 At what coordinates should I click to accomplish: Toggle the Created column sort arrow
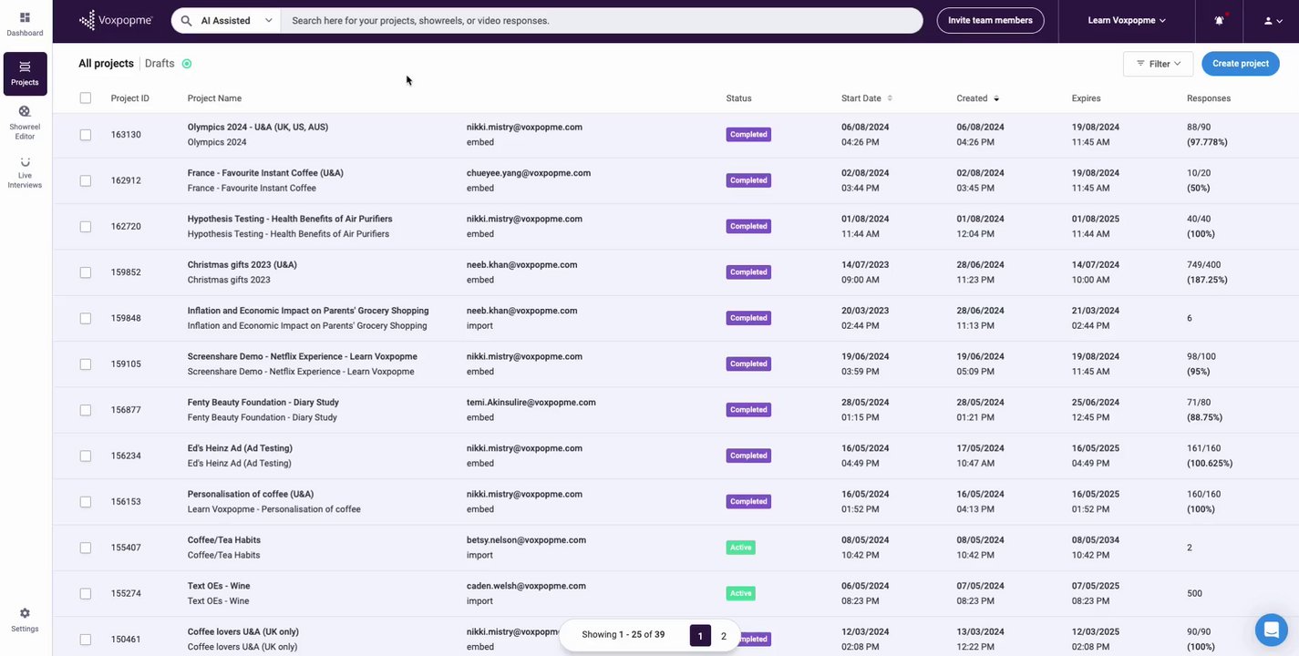[996, 98]
